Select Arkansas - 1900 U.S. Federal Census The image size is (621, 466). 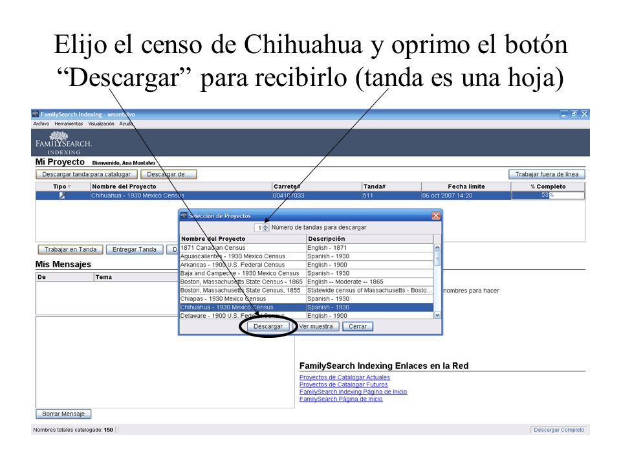pyautogui.click(x=306, y=265)
